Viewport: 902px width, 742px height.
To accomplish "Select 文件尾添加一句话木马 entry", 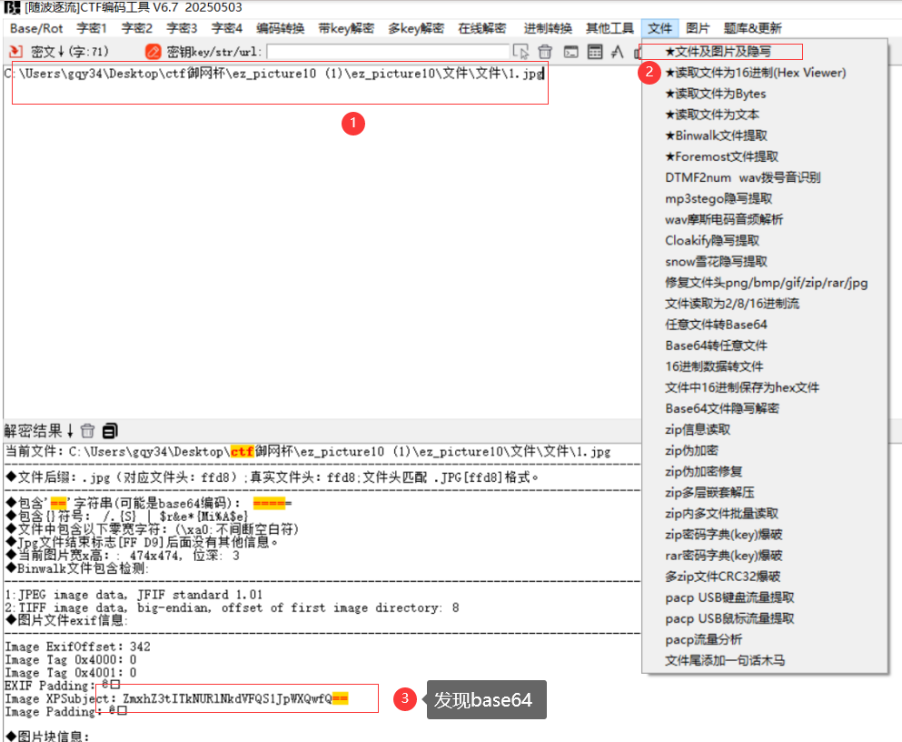I will [x=765, y=661].
